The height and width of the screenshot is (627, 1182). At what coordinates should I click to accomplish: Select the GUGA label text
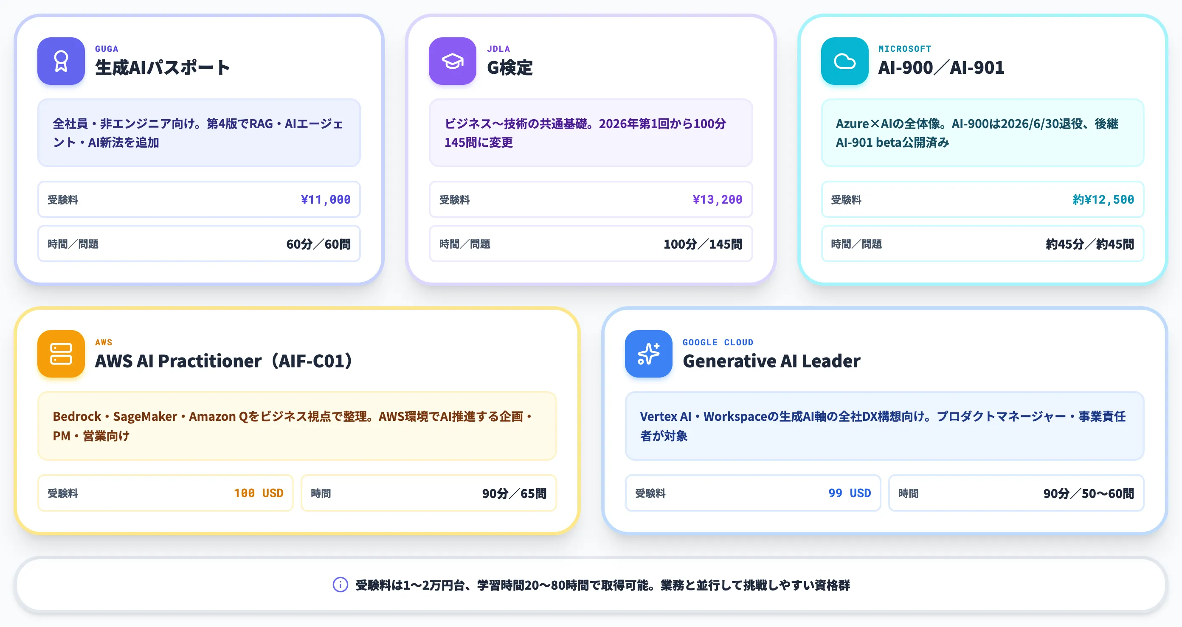coord(107,49)
